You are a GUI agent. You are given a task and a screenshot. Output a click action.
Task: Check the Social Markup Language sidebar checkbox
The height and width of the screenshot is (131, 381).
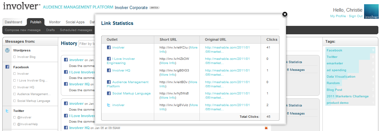tap(15, 101)
